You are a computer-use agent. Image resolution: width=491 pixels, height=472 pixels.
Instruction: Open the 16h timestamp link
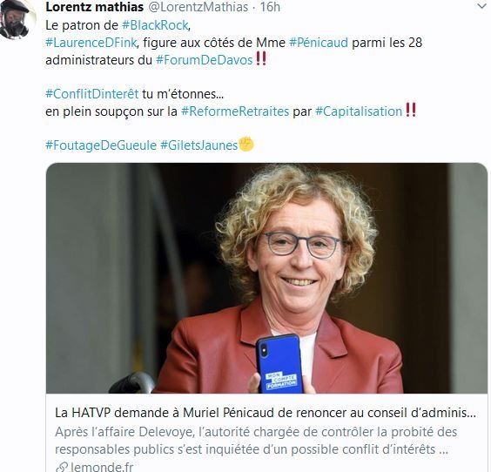pyautogui.click(x=270, y=7)
